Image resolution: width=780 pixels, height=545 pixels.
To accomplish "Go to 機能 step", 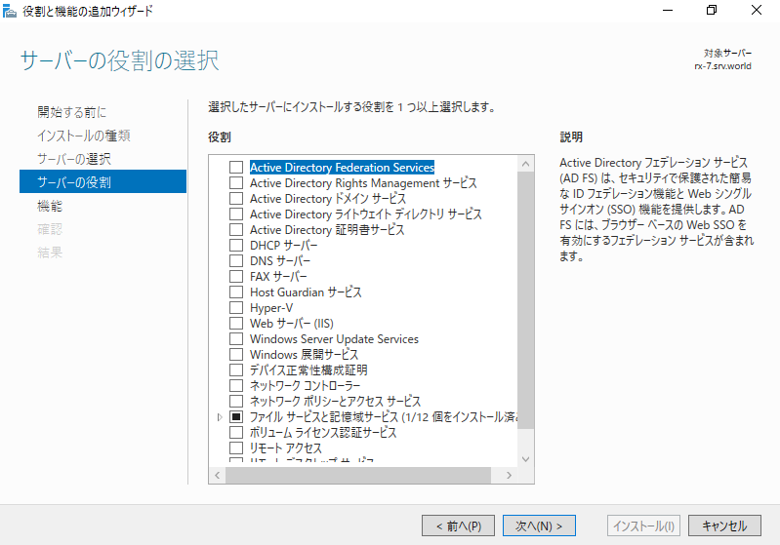I will tap(50, 206).
